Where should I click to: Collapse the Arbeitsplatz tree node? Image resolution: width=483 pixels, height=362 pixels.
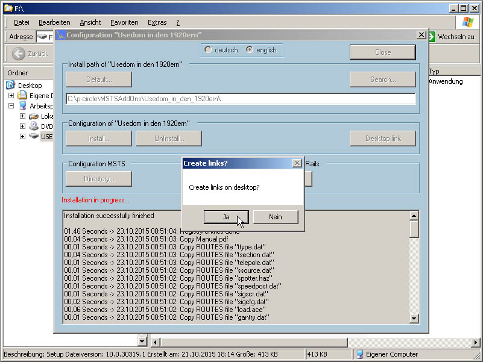(x=11, y=106)
